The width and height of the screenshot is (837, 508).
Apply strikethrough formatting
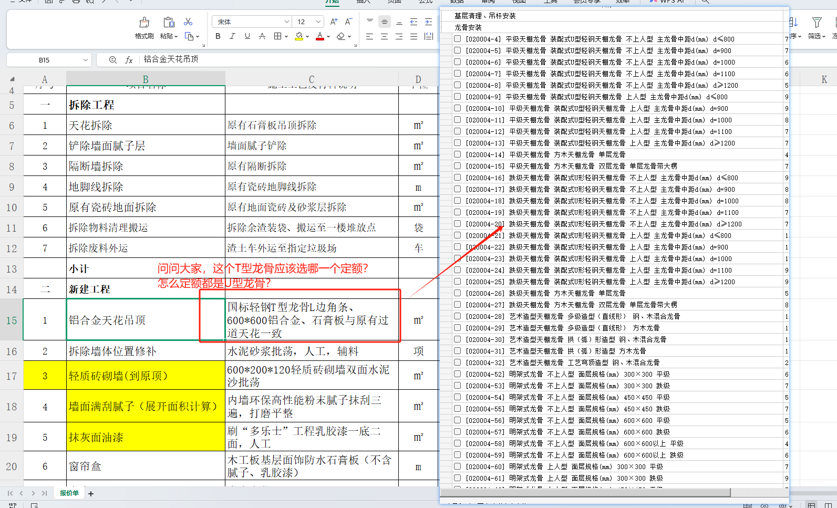[x=262, y=36]
